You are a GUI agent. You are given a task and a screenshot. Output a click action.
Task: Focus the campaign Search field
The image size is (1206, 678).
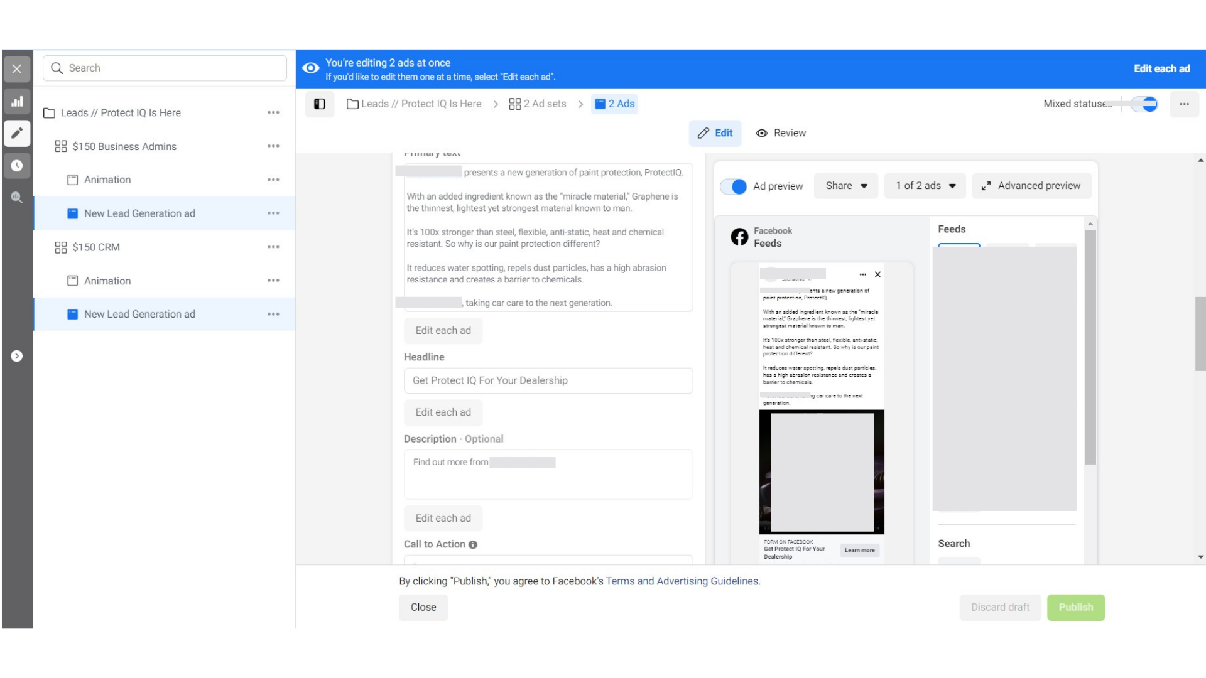[x=165, y=68]
